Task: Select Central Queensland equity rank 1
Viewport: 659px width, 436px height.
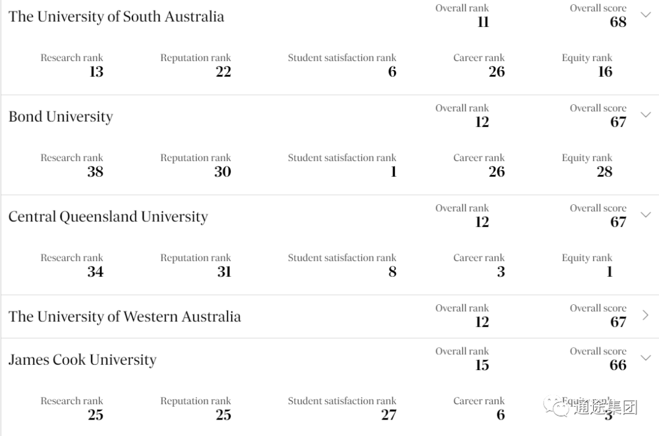Action: click(610, 271)
